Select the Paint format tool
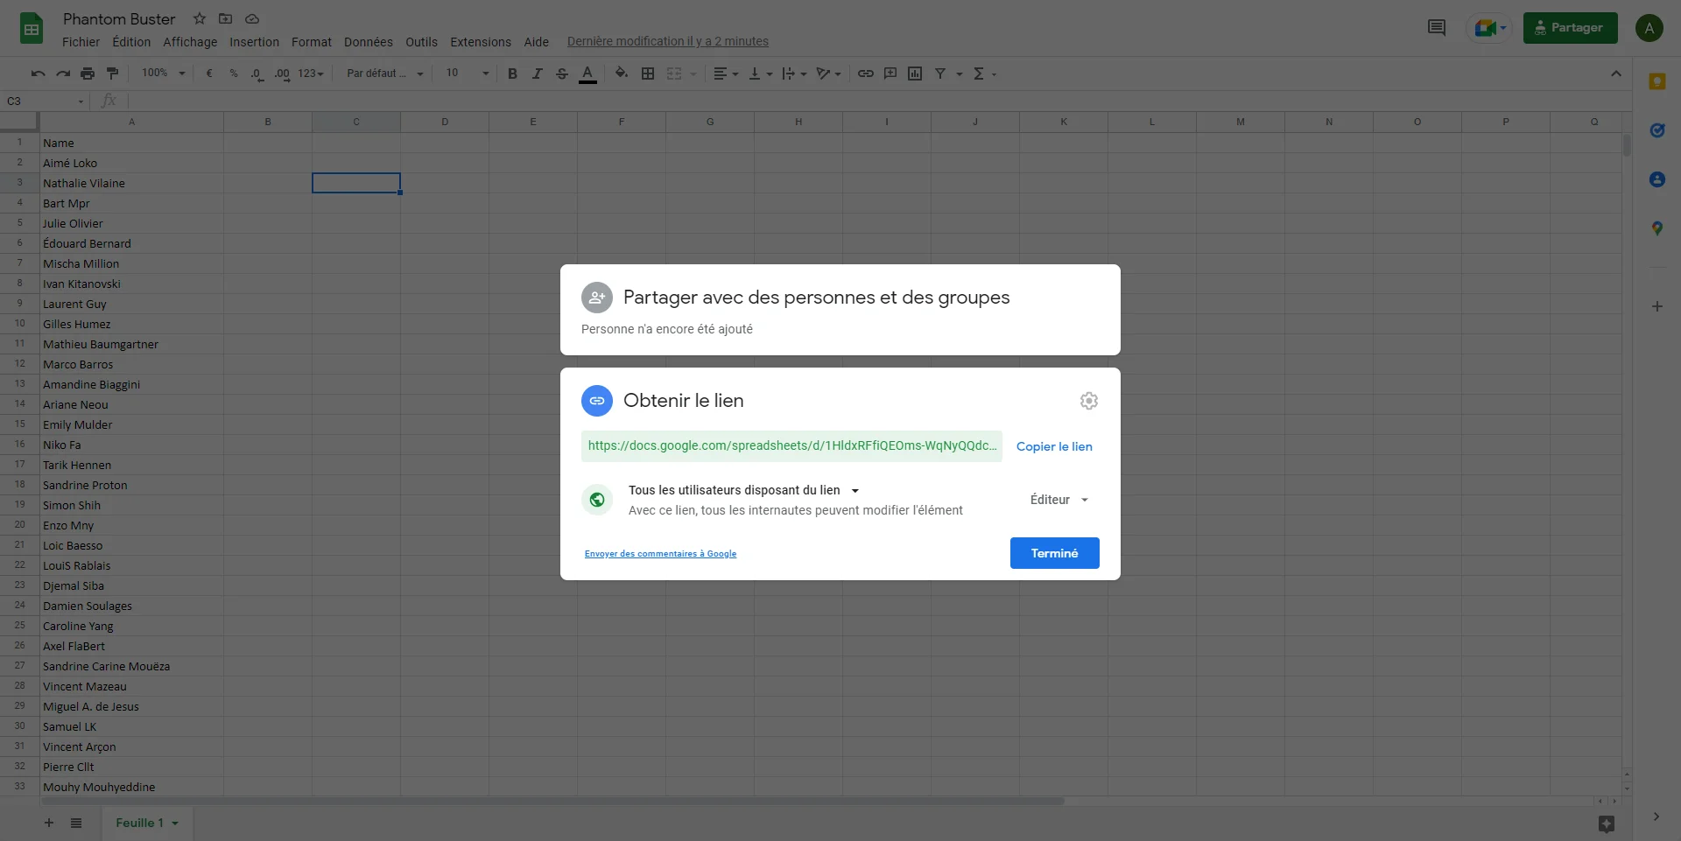The width and height of the screenshot is (1681, 841). [112, 74]
